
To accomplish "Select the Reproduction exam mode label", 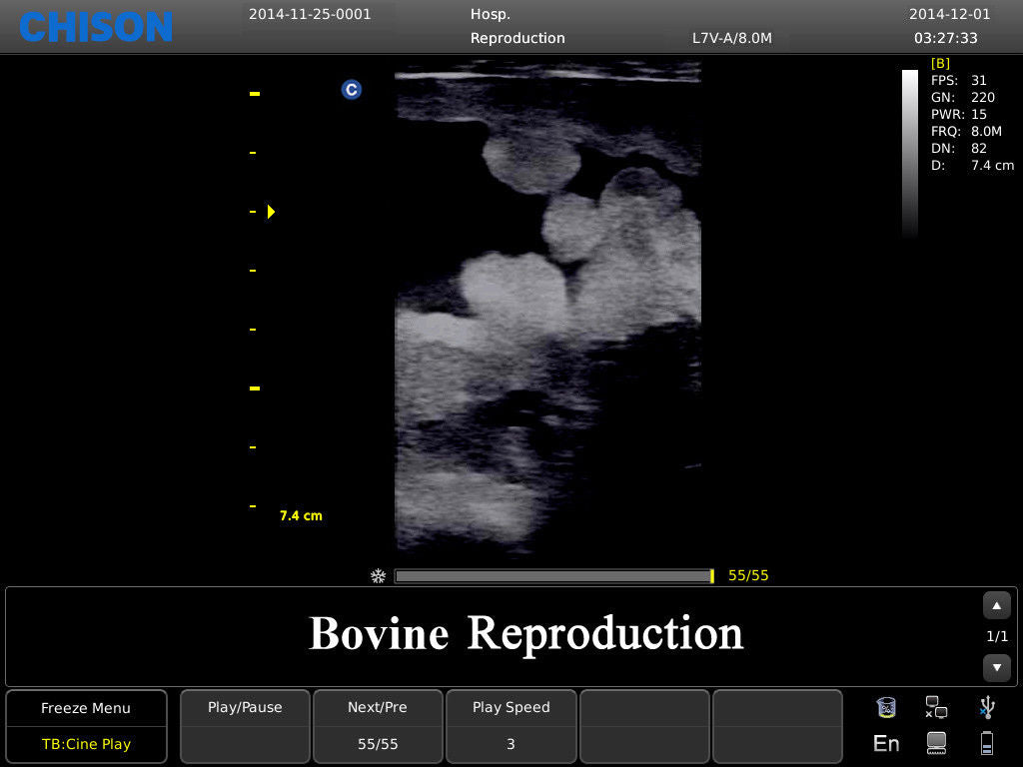I will coord(517,38).
